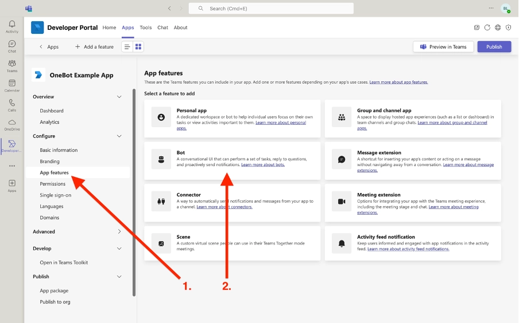Open Learn more about connectors link
519x323 pixels.
(x=224, y=207)
